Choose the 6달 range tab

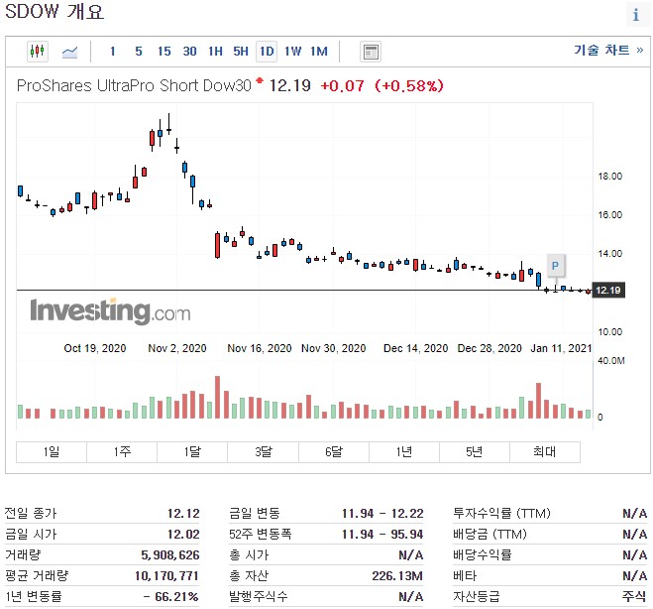click(334, 452)
